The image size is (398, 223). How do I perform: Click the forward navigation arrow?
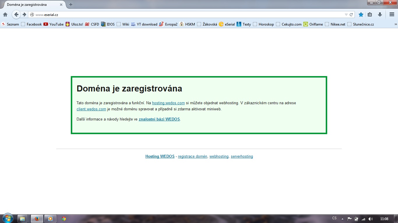pos(24,15)
